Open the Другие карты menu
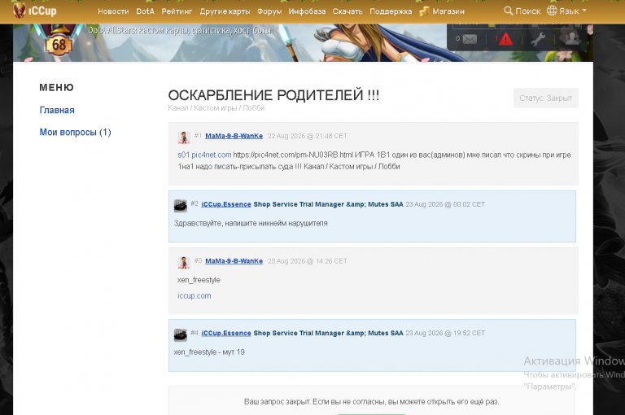Image resolution: width=625 pixels, height=415 pixels. (x=225, y=11)
